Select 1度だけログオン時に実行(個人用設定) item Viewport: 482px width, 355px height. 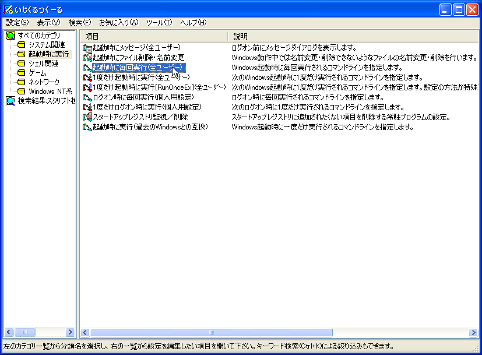pyautogui.click(x=147, y=107)
